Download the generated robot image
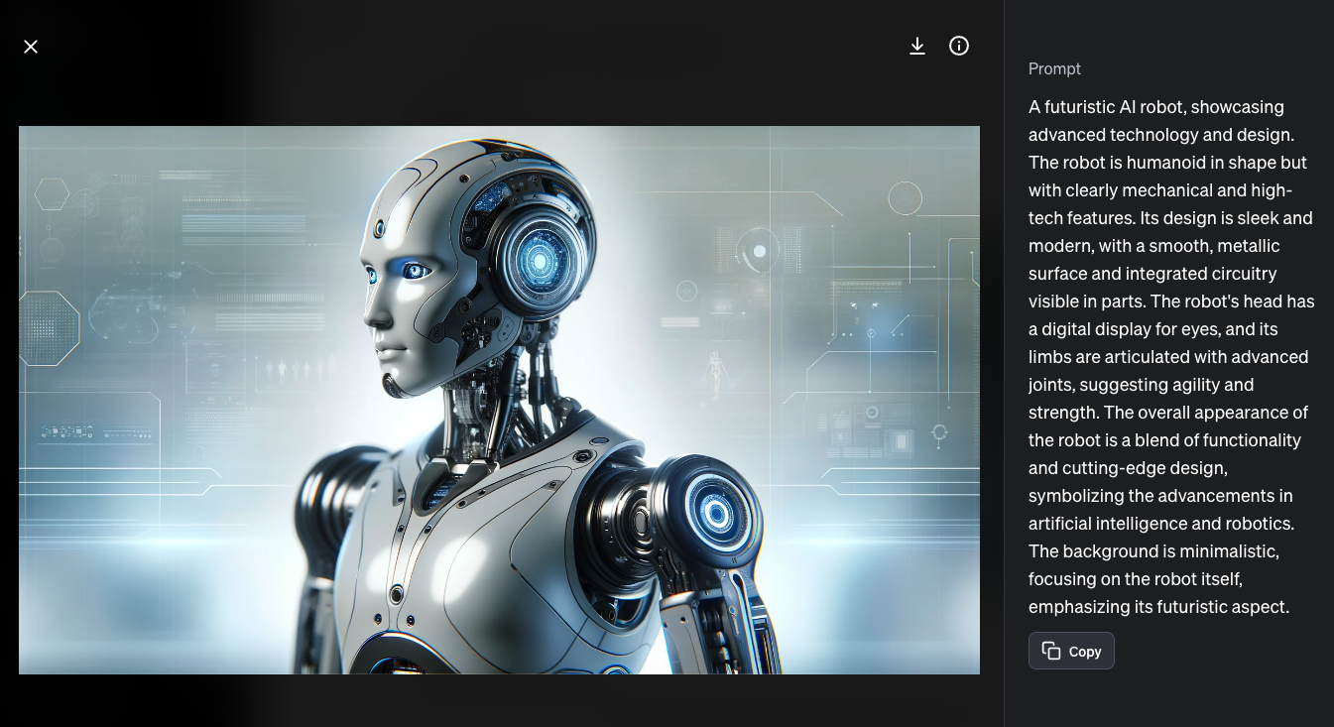Screen dimensions: 1334x727 pos(917,46)
